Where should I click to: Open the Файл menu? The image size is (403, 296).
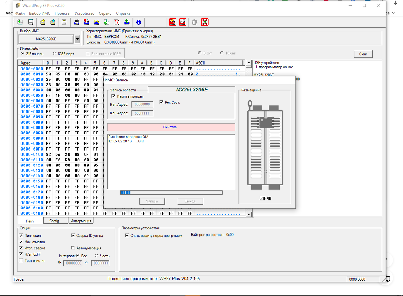(x=20, y=13)
